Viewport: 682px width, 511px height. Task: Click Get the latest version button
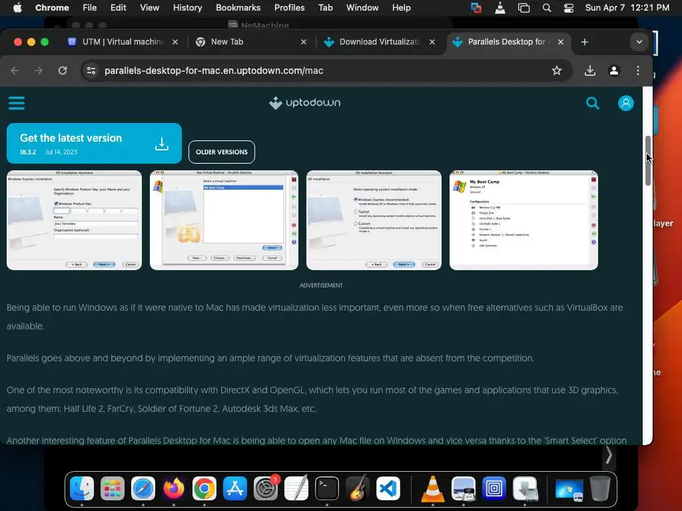click(x=94, y=144)
